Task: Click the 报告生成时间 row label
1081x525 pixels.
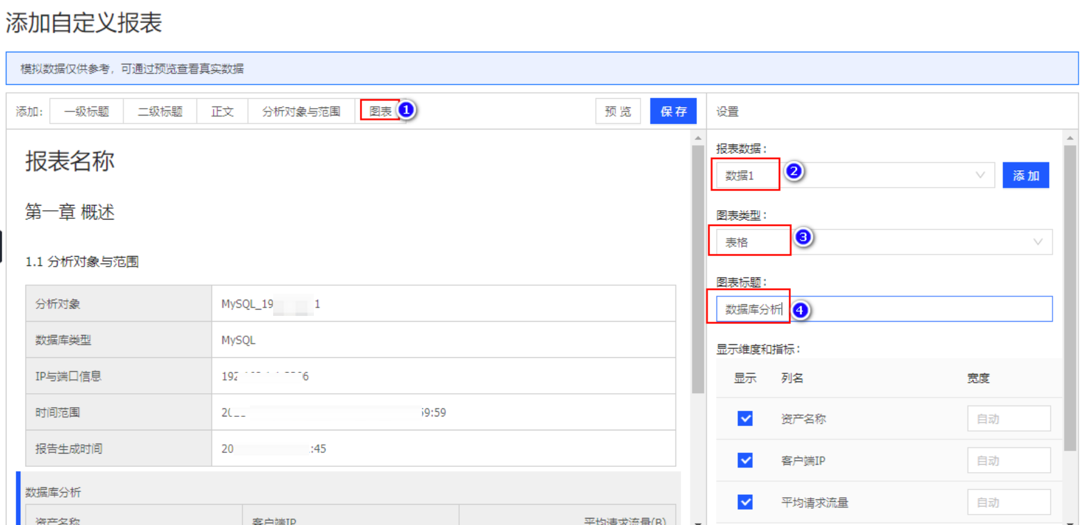Action: pyautogui.click(x=69, y=449)
